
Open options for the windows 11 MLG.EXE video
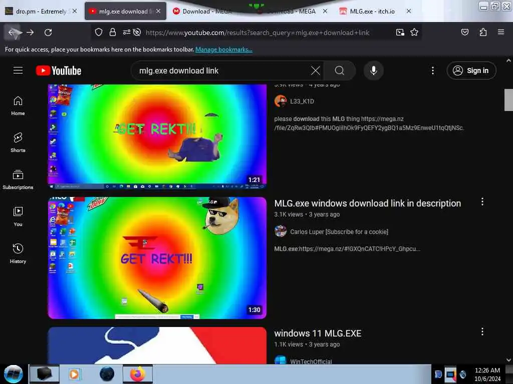point(482,332)
